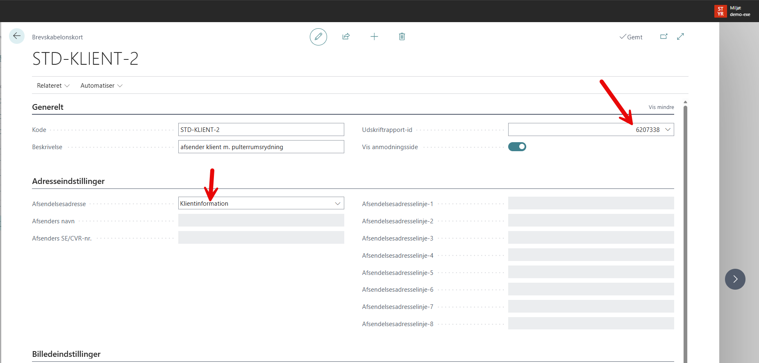The width and height of the screenshot is (759, 363).
Task: Open page in new window icon
Action: coord(664,37)
